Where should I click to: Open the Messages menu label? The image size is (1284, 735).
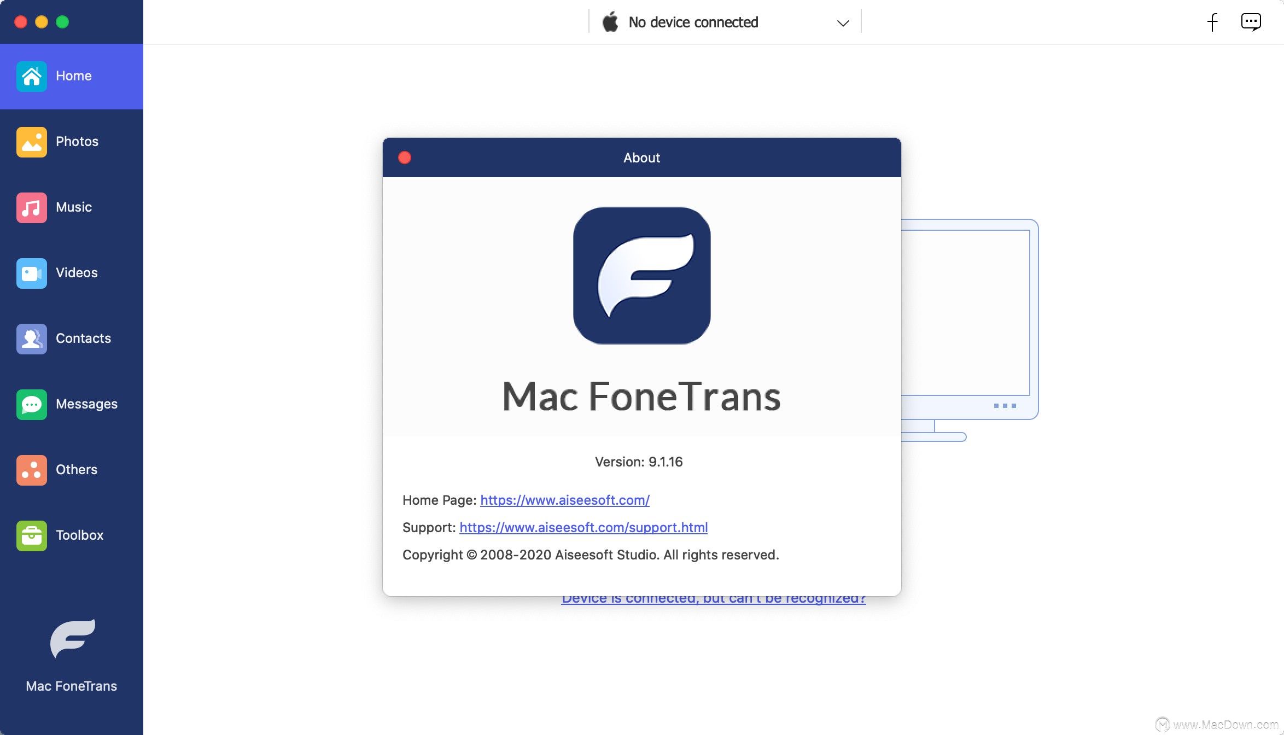pyautogui.click(x=86, y=404)
